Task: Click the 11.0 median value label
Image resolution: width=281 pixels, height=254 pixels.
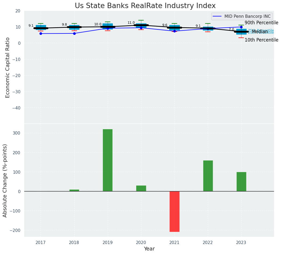Action: coord(131,23)
